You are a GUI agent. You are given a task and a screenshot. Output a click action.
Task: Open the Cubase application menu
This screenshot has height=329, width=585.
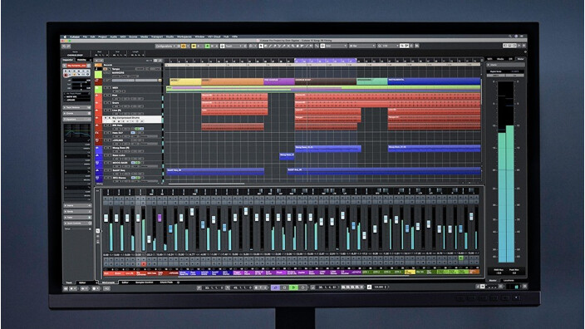click(x=75, y=37)
